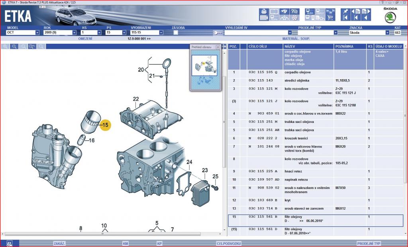This screenshot has width=408, height=247.
Task: Click the ÚDAJ O MODELU column header
Action: tap(389, 47)
